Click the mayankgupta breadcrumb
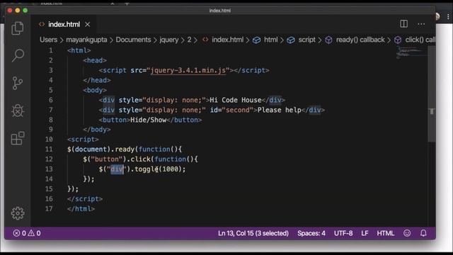Image resolution: width=453 pixels, height=255 pixels. pyautogui.click(x=86, y=40)
